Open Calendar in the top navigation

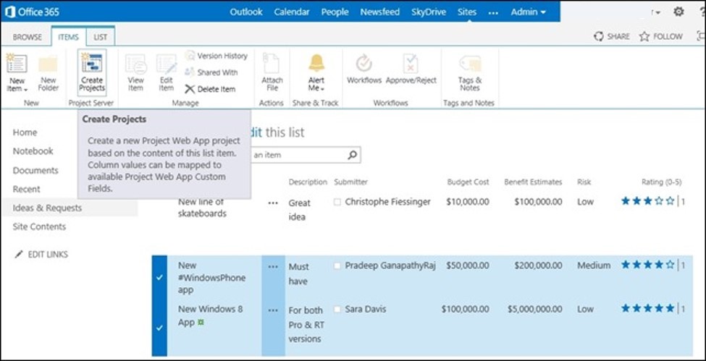click(292, 12)
